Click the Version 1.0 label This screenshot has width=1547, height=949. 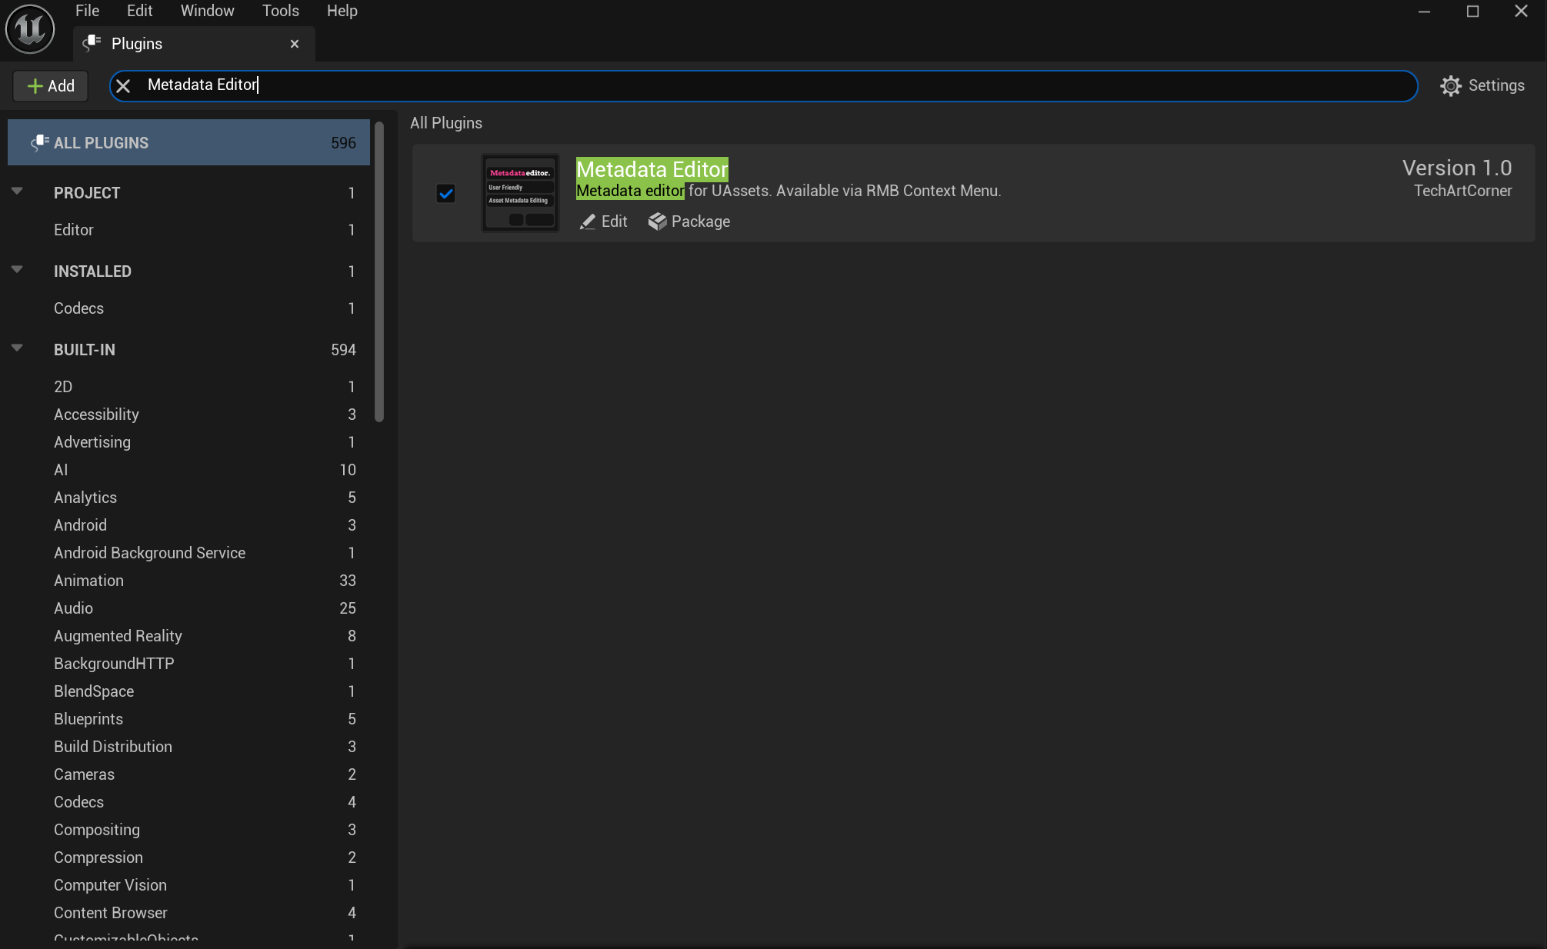tap(1457, 168)
